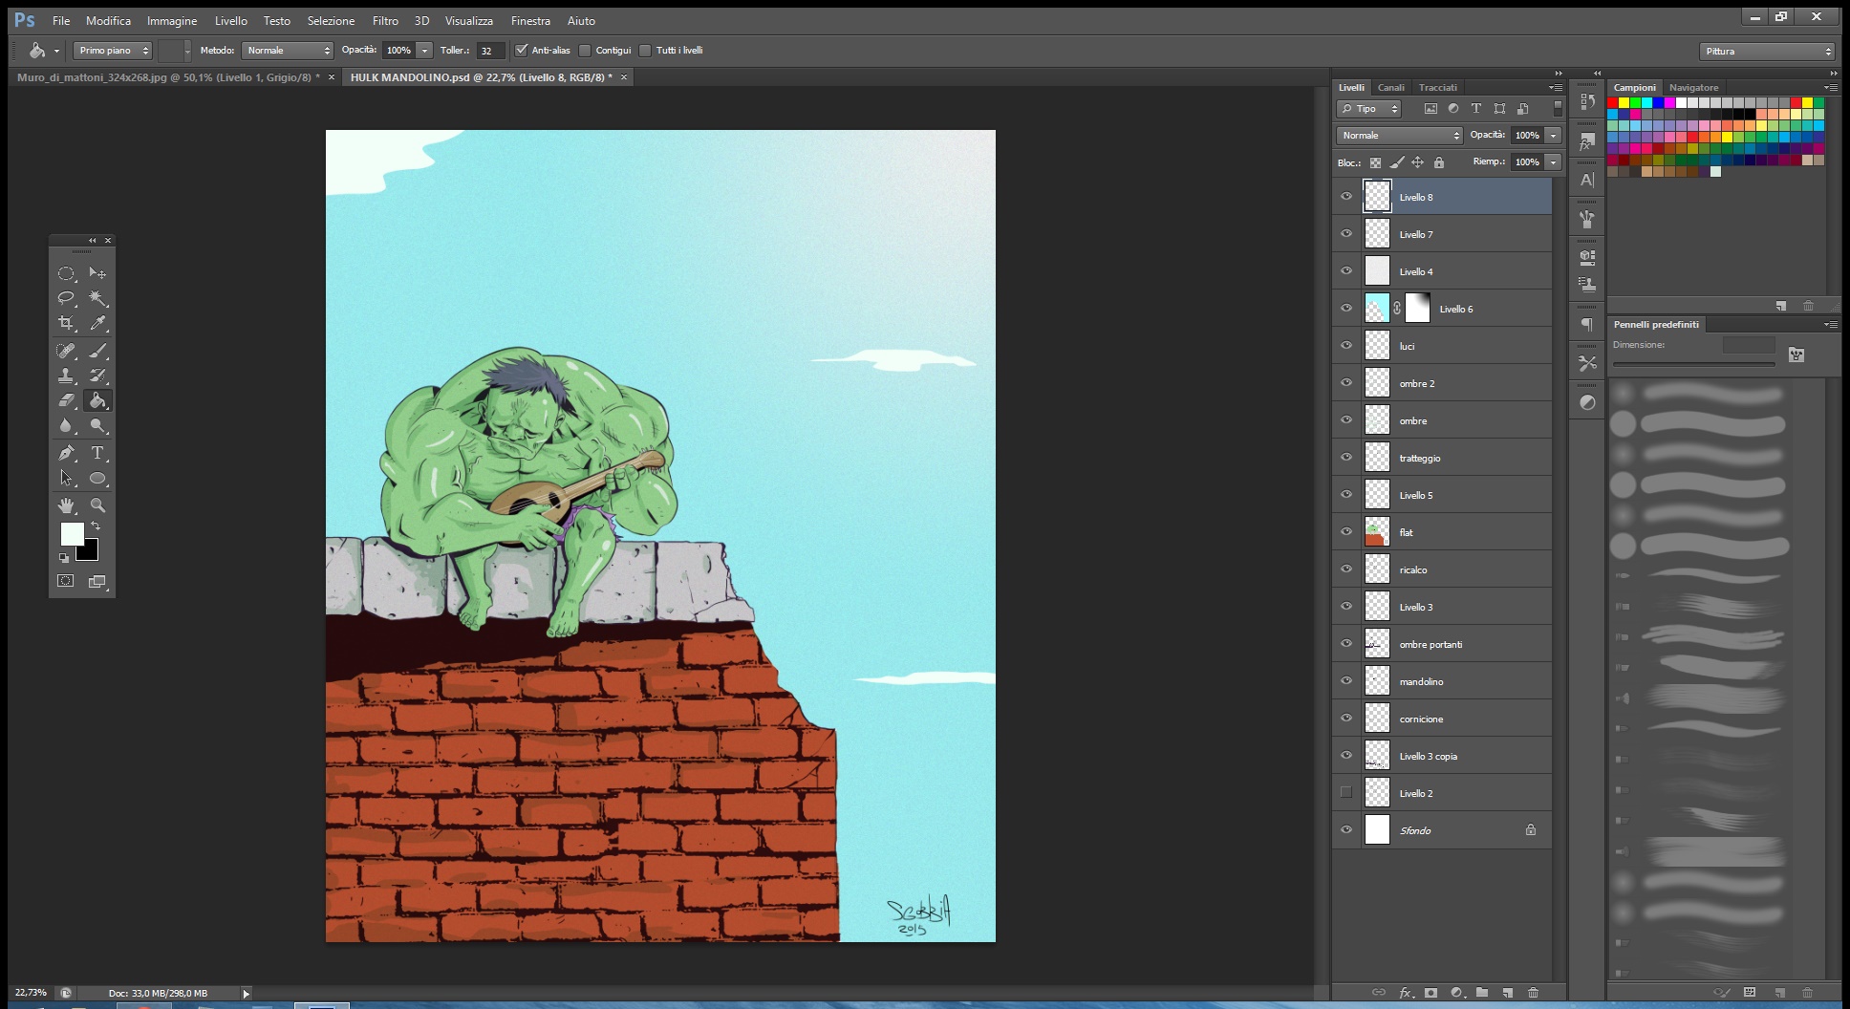The image size is (1850, 1009).
Task: Switch to Muro_di_mattoni document tab
Action: tap(168, 77)
